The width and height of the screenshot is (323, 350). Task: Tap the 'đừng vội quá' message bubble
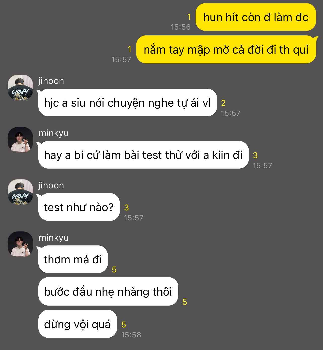[77, 324]
